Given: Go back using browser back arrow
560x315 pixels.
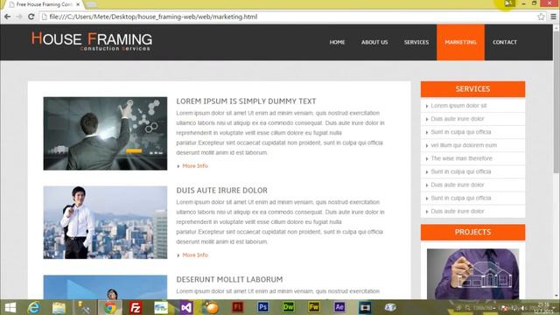Looking at the screenshot, I should tap(7, 17).
